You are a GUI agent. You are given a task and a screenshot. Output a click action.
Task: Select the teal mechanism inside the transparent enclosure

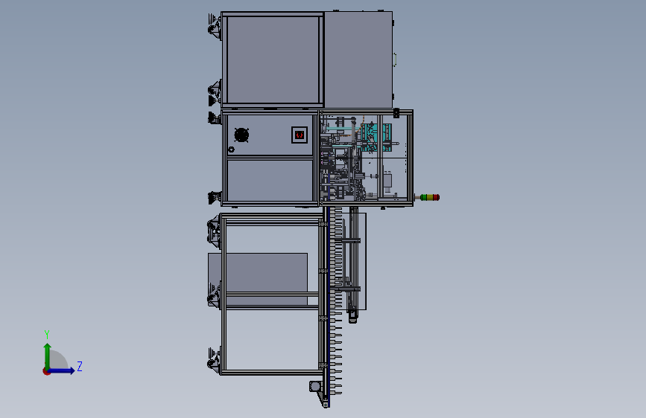tap(375, 136)
